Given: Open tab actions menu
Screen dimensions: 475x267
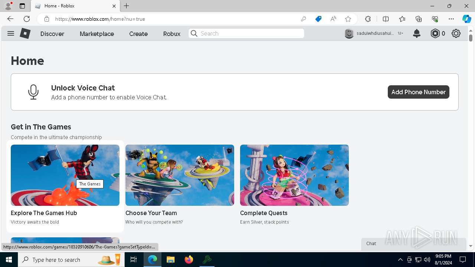Looking at the screenshot, I should [x=22, y=6].
